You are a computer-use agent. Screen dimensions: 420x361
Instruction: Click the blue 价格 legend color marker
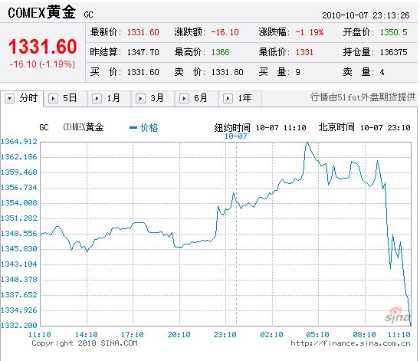click(133, 128)
